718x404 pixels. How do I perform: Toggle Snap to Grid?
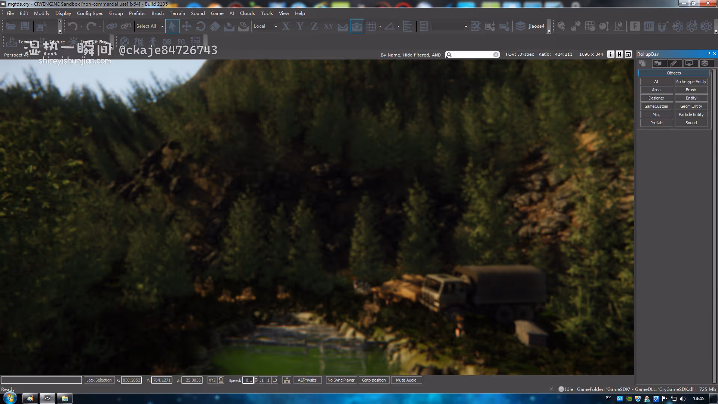(x=371, y=26)
